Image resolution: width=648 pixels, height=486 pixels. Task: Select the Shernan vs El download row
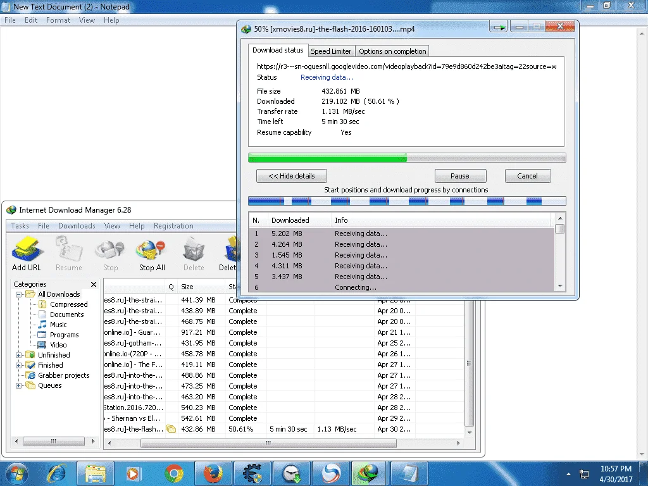tap(284, 418)
